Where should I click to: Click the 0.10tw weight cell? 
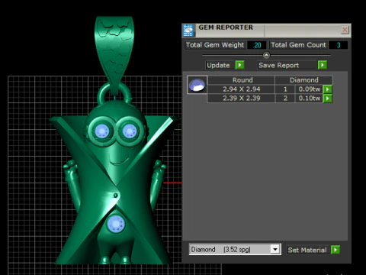310,99
